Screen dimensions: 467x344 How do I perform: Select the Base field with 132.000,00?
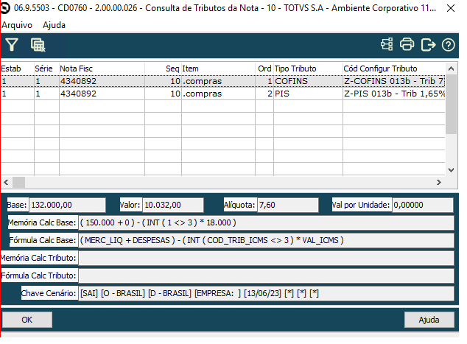click(67, 205)
